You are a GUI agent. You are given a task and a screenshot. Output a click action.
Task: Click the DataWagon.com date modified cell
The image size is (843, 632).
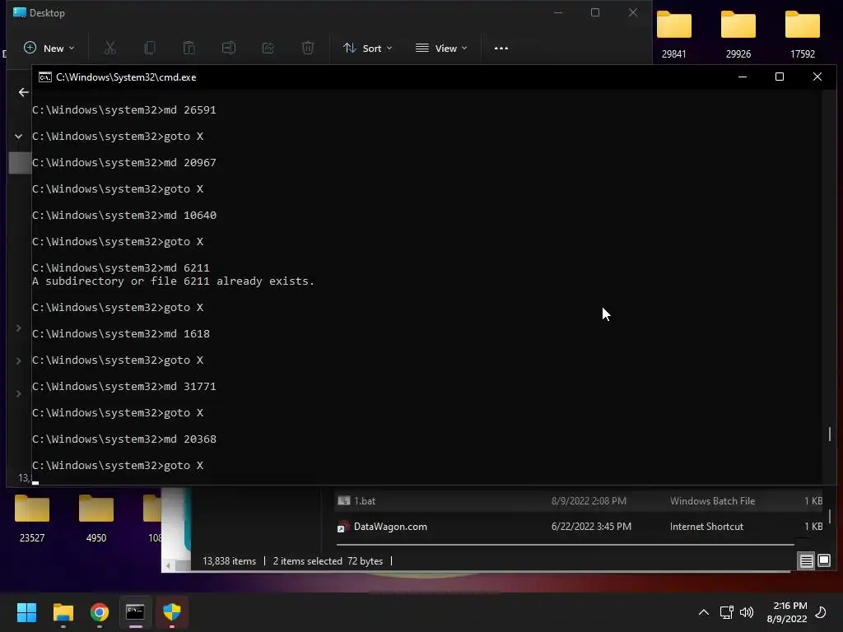point(591,527)
